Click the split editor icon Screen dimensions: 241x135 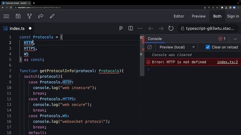(x=131, y=28)
